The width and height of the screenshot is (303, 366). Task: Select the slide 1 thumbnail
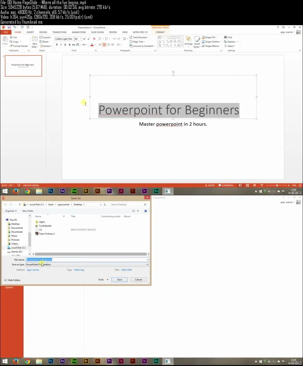point(23,66)
